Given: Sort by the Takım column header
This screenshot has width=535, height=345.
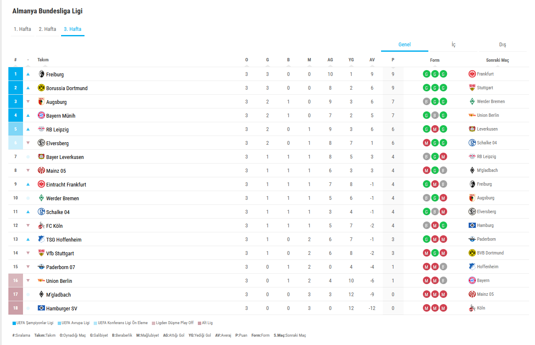Looking at the screenshot, I should [43, 60].
